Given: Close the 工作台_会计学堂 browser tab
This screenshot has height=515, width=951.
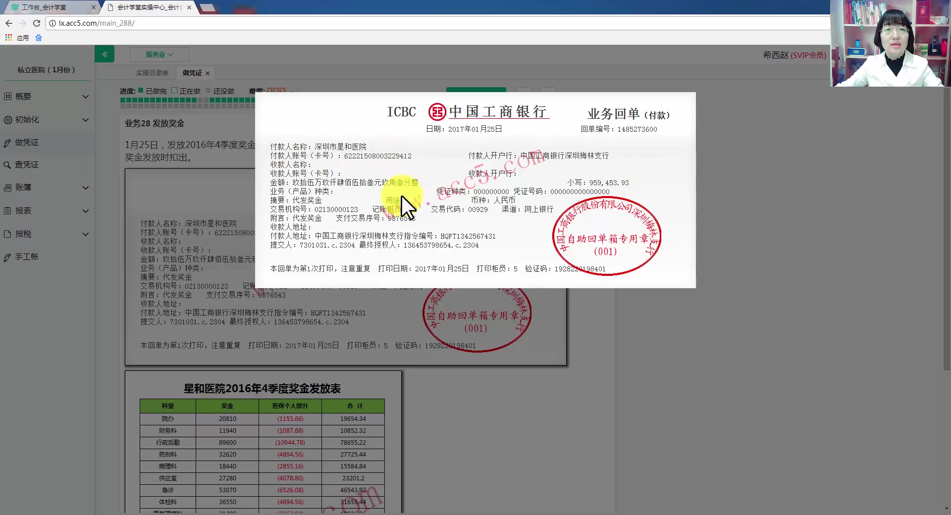Looking at the screenshot, I should click(93, 7).
